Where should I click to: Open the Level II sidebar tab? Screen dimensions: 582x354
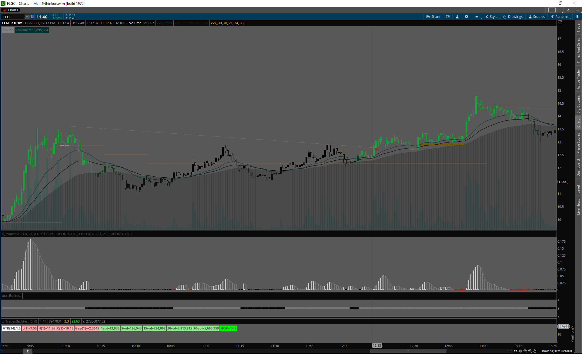pos(578,188)
